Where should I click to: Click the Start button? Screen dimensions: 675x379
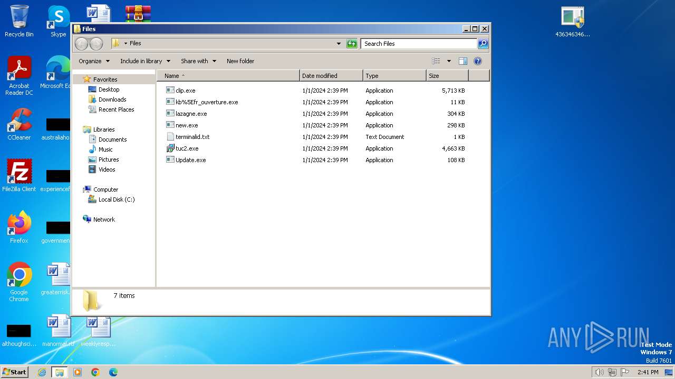pos(15,372)
